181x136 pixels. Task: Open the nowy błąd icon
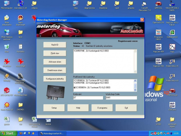20,63
